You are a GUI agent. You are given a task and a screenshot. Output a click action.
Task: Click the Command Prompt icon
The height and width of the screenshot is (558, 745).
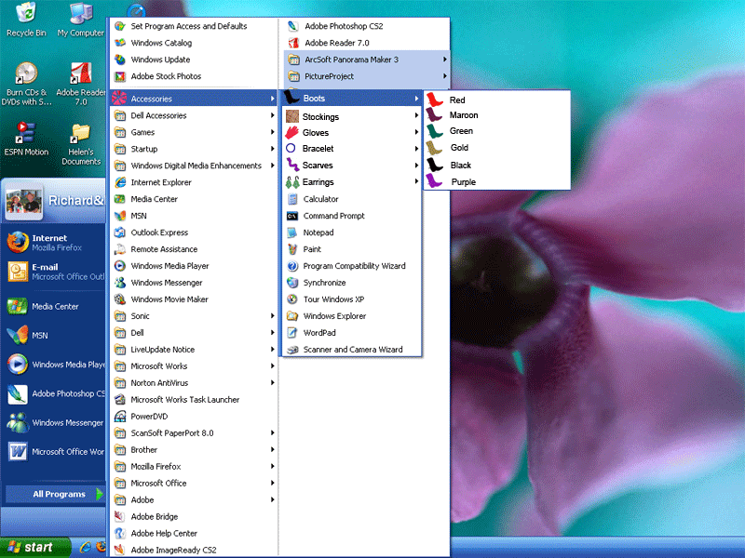coord(292,216)
